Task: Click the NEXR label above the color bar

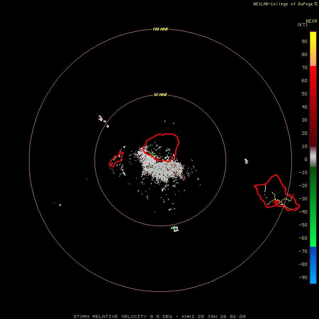Action: pyautogui.click(x=312, y=21)
